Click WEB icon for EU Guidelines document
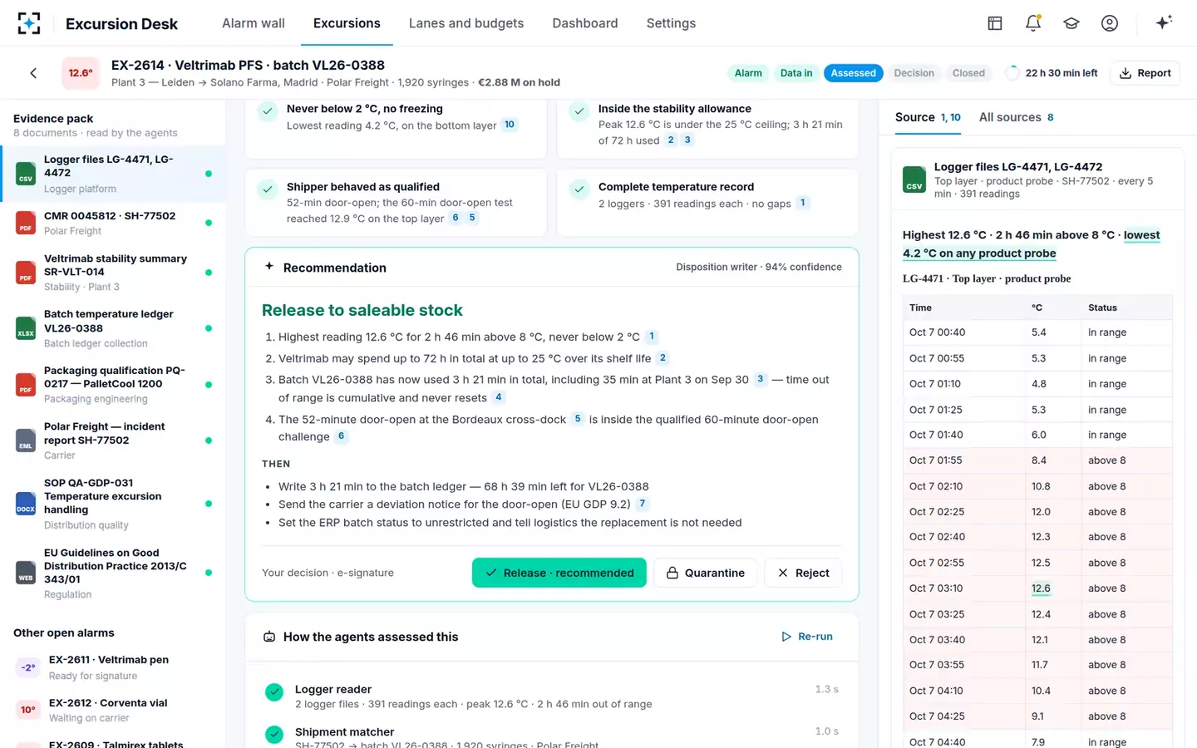The height and width of the screenshot is (748, 1197). (x=26, y=573)
